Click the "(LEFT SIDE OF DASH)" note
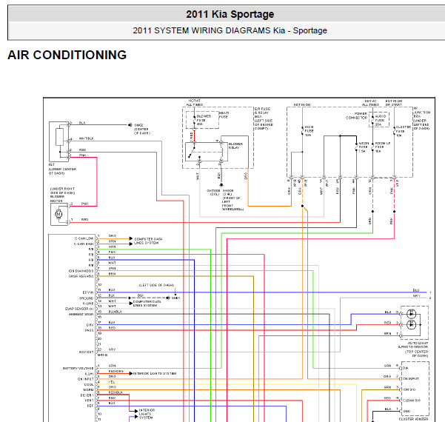The width and height of the screenshot is (445, 422). (x=157, y=285)
